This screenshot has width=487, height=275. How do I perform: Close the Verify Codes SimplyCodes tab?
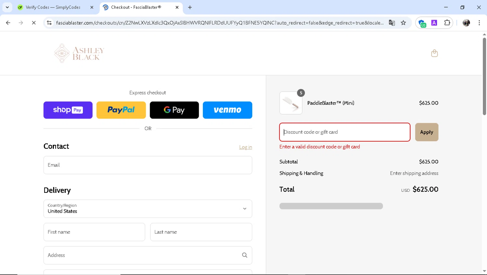point(92,7)
